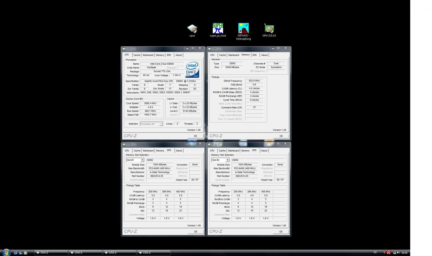This screenshot has width=432, height=256.
Task: Click the rated FSB value '1842.7 MHz'
Action: pos(150,115)
